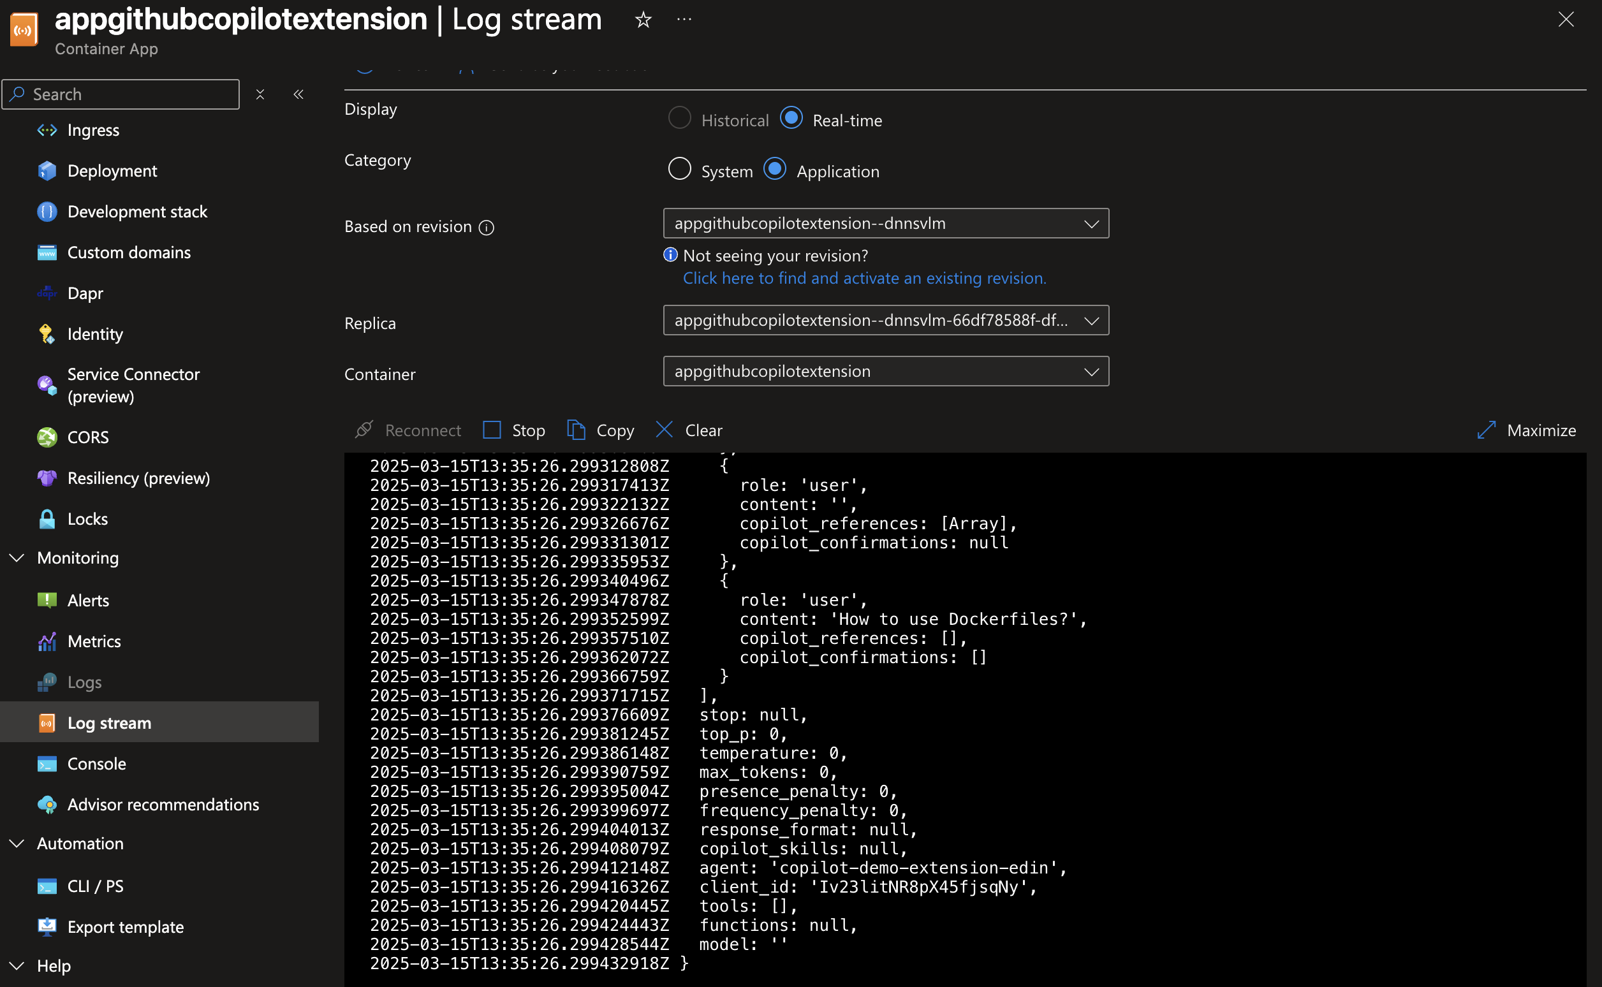Click the Clear logs X icon
Screen dimensions: 1602x987
pyautogui.click(x=664, y=430)
